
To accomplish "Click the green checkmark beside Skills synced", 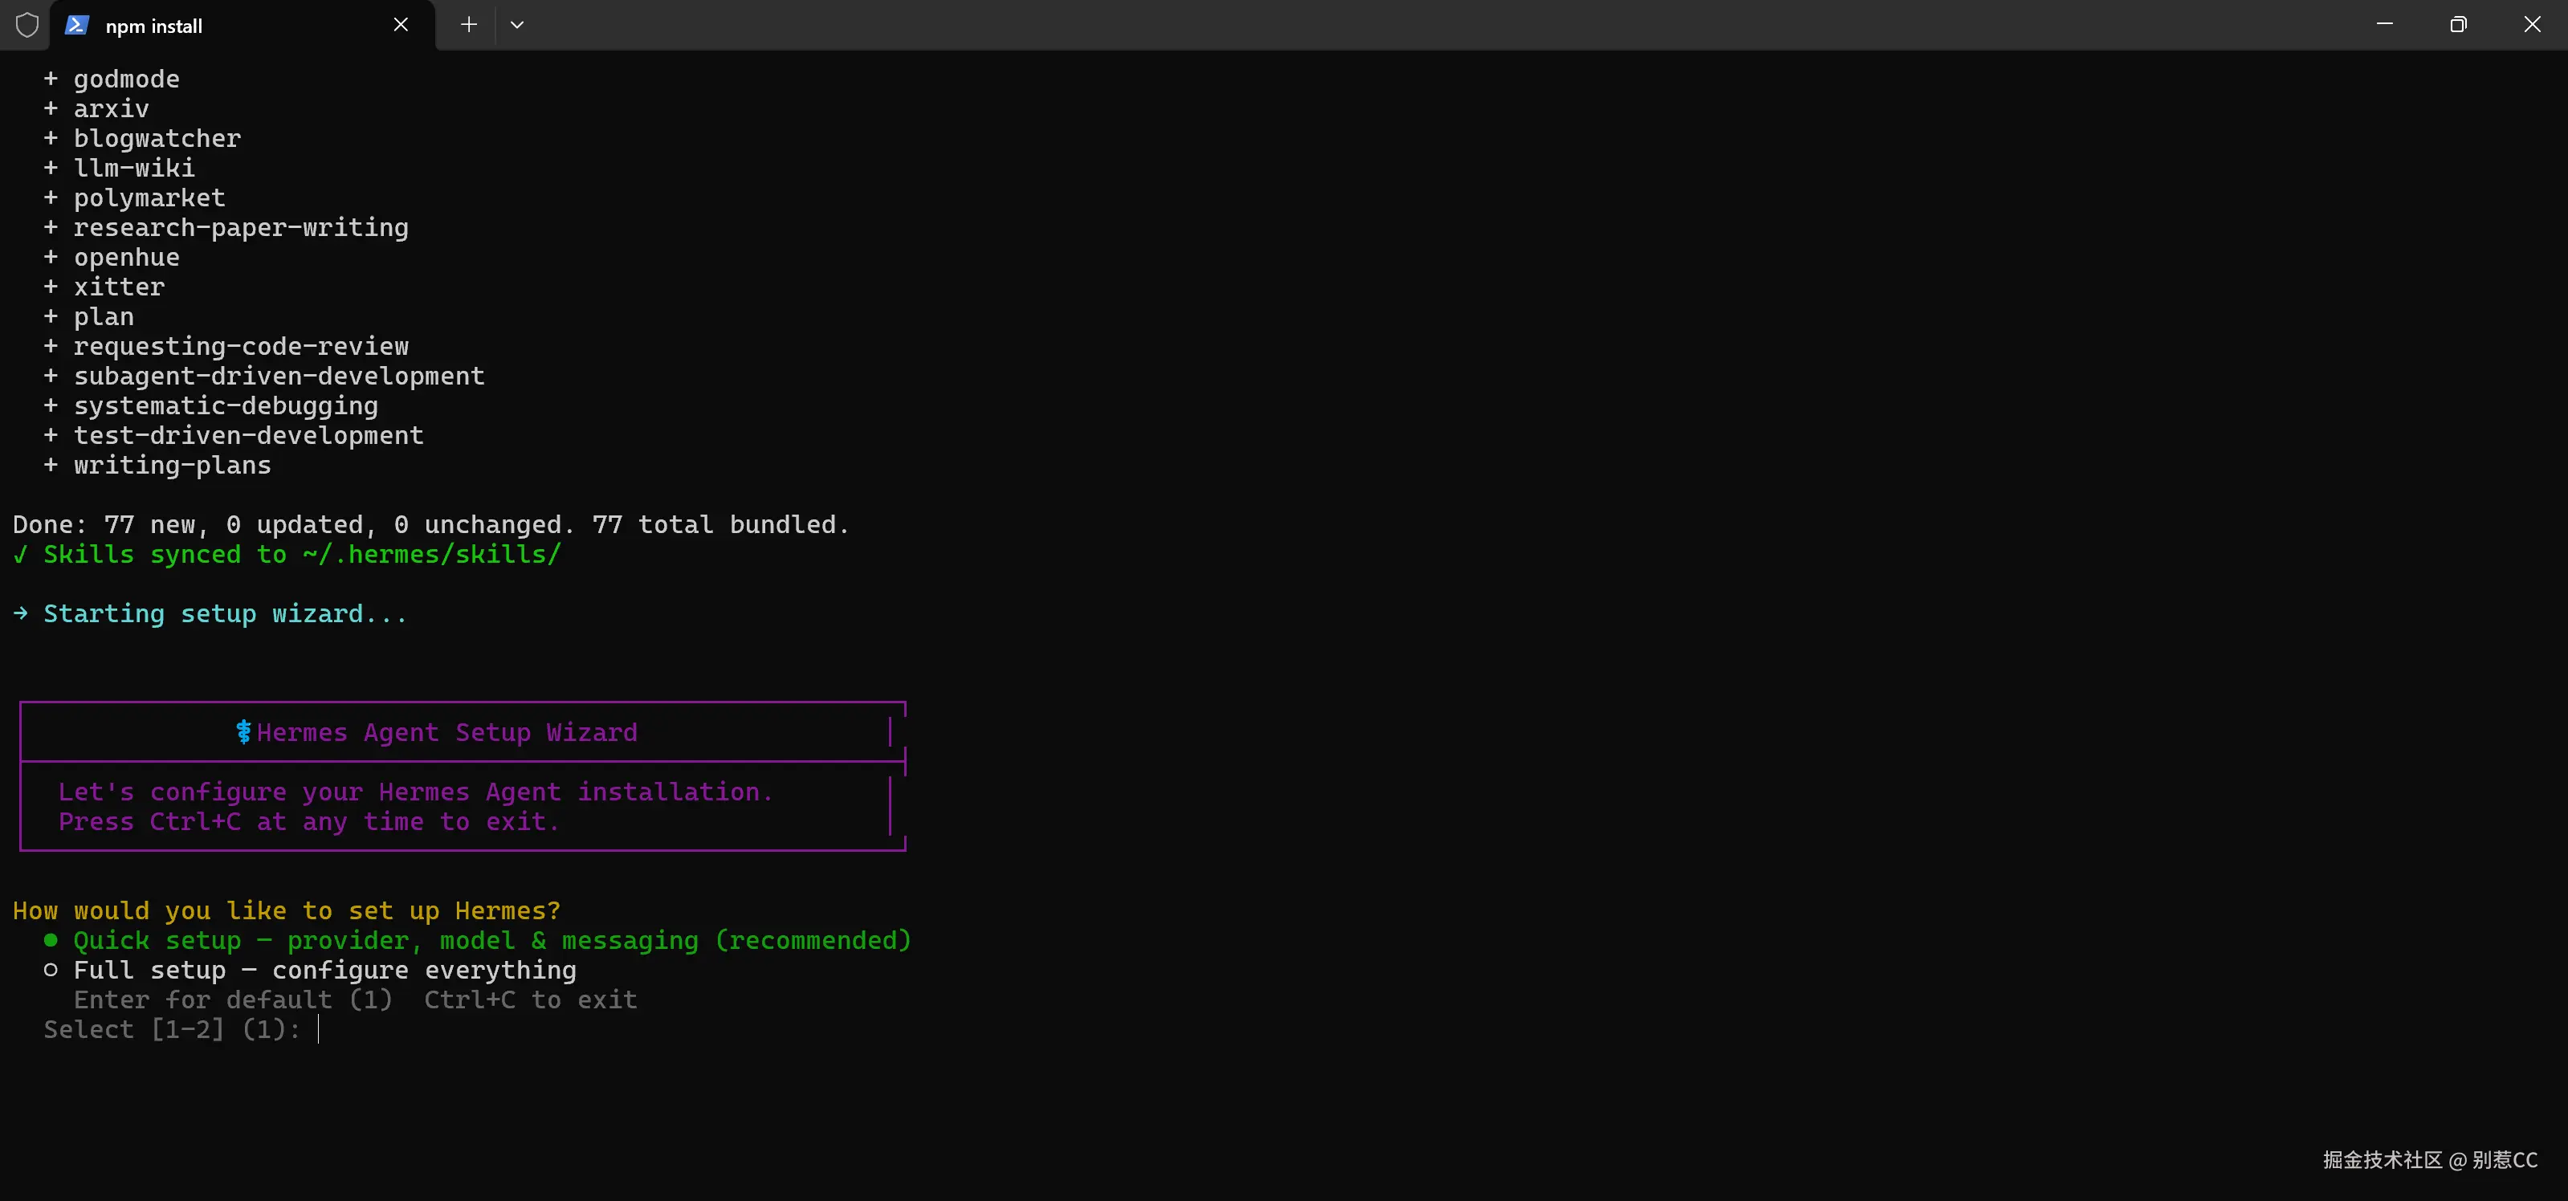I will point(20,556).
